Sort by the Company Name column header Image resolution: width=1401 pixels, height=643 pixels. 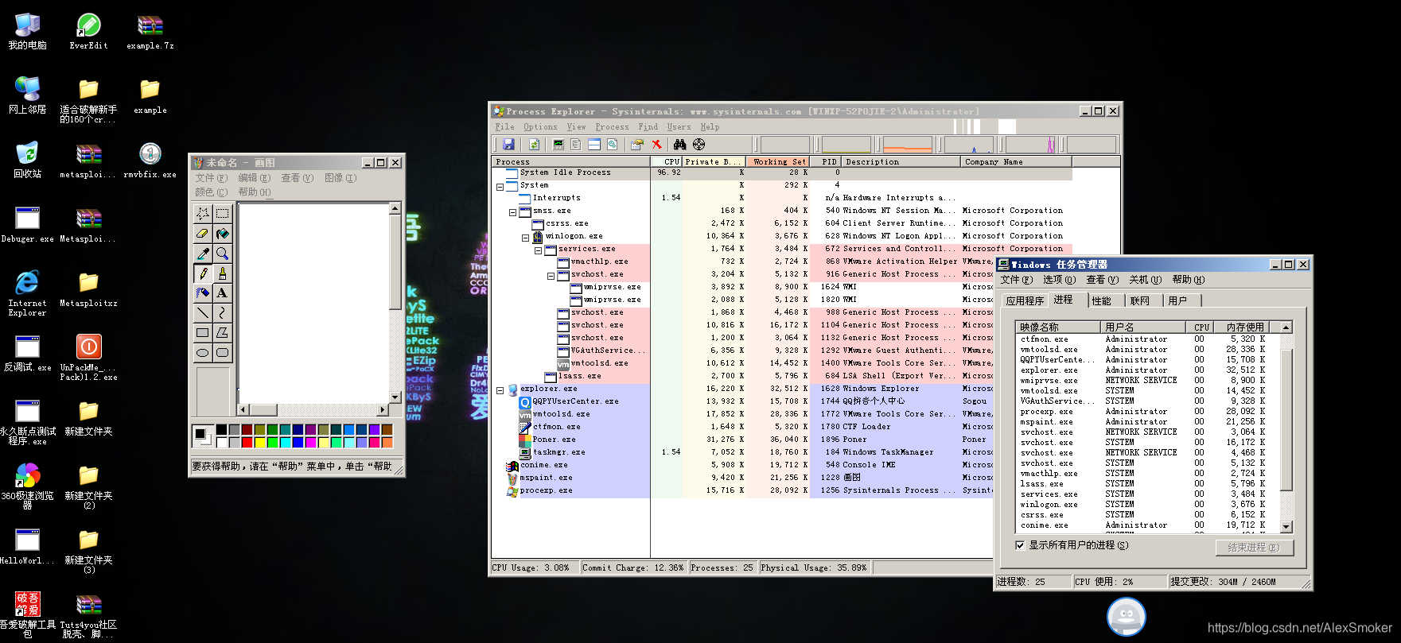(1017, 161)
